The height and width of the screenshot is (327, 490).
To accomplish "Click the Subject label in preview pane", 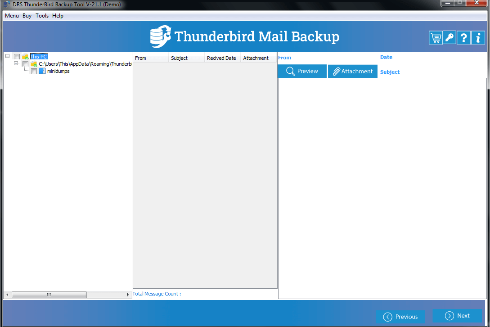I will click(390, 72).
